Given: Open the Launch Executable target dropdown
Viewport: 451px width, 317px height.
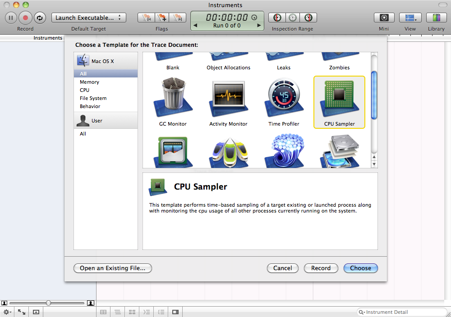Looking at the screenshot, I should (x=89, y=18).
